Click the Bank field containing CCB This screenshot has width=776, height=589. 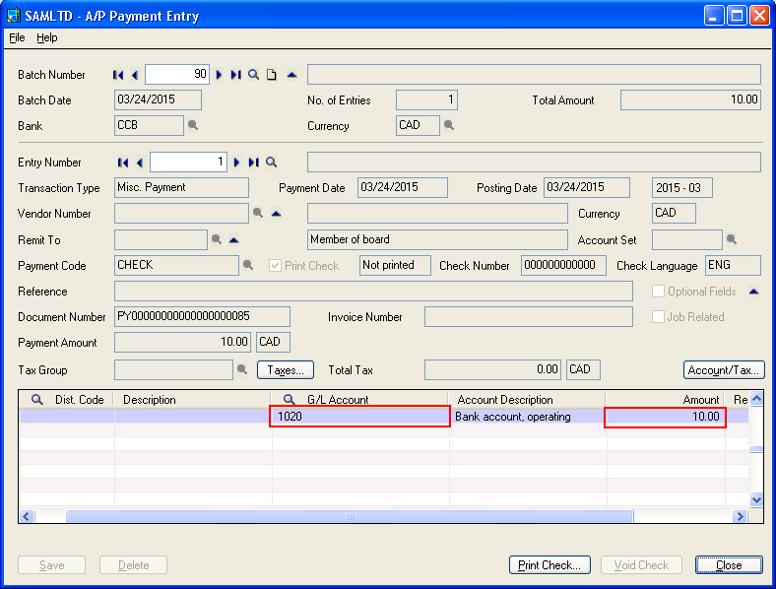tap(149, 125)
